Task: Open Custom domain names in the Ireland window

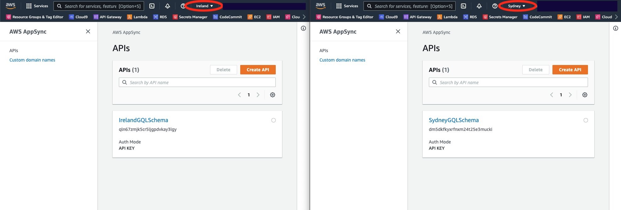Action: 32,60
